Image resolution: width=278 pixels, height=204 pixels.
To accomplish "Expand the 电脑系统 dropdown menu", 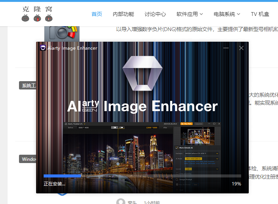I will pyautogui.click(x=227, y=14).
